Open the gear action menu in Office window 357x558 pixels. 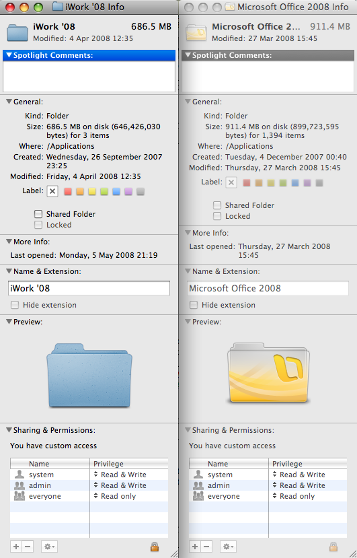[x=228, y=547]
